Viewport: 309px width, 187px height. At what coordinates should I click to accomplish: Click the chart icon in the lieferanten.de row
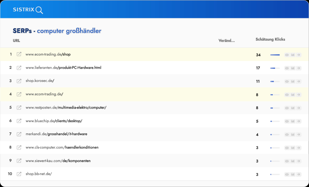pyautogui.click(x=293, y=68)
